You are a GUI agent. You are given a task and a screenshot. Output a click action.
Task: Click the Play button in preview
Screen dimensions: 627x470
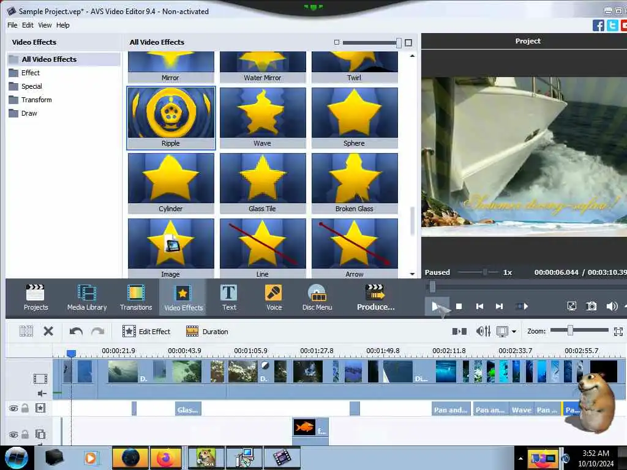(x=437, y=306)
